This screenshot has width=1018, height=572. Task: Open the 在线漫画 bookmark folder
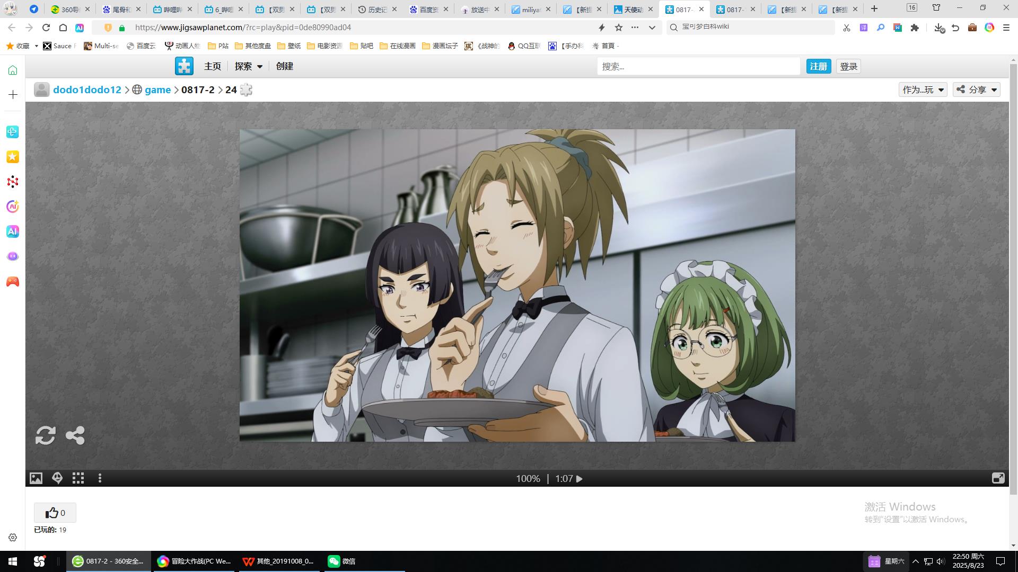[398, 46]
